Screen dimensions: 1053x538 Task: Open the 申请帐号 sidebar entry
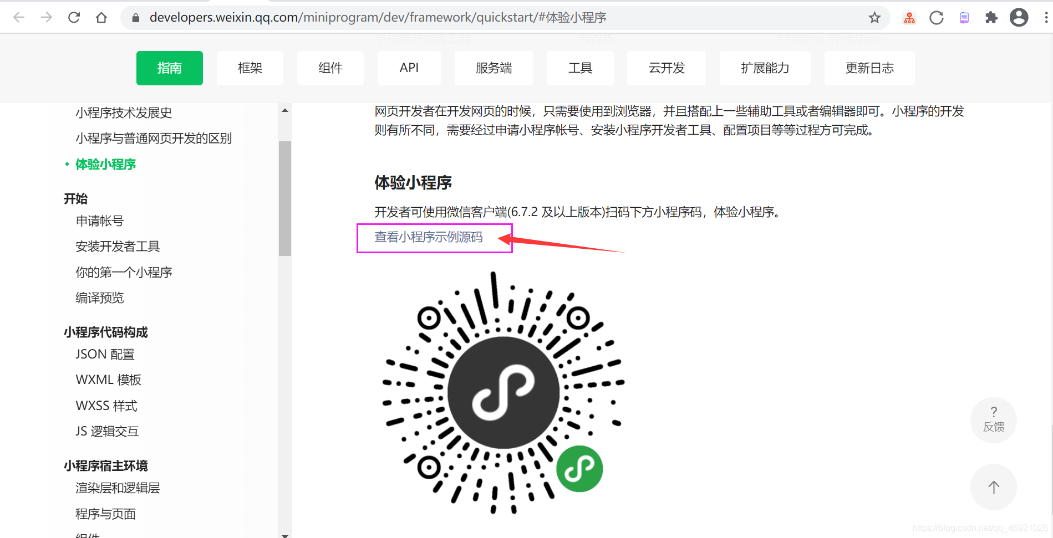[100, 221]
